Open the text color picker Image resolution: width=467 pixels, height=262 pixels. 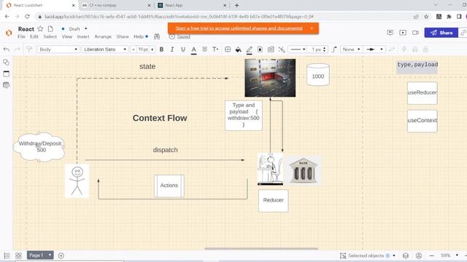pos(193,49)
